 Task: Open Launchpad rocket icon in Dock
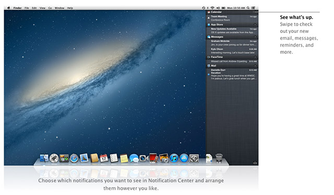point(54,158)
